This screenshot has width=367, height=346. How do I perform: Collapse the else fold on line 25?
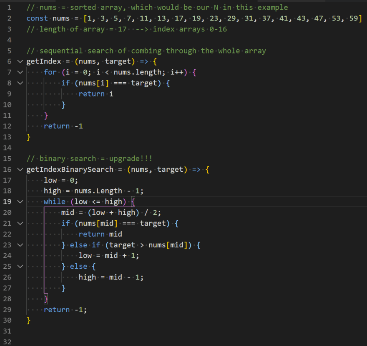20,267
